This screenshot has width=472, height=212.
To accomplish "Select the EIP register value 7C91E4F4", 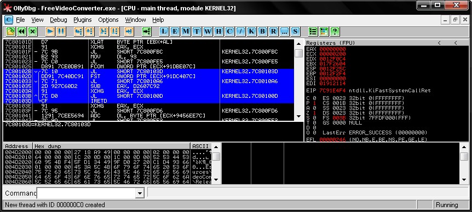I will point(332,90).
